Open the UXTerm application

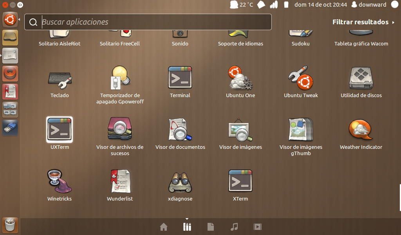[60, 130]
